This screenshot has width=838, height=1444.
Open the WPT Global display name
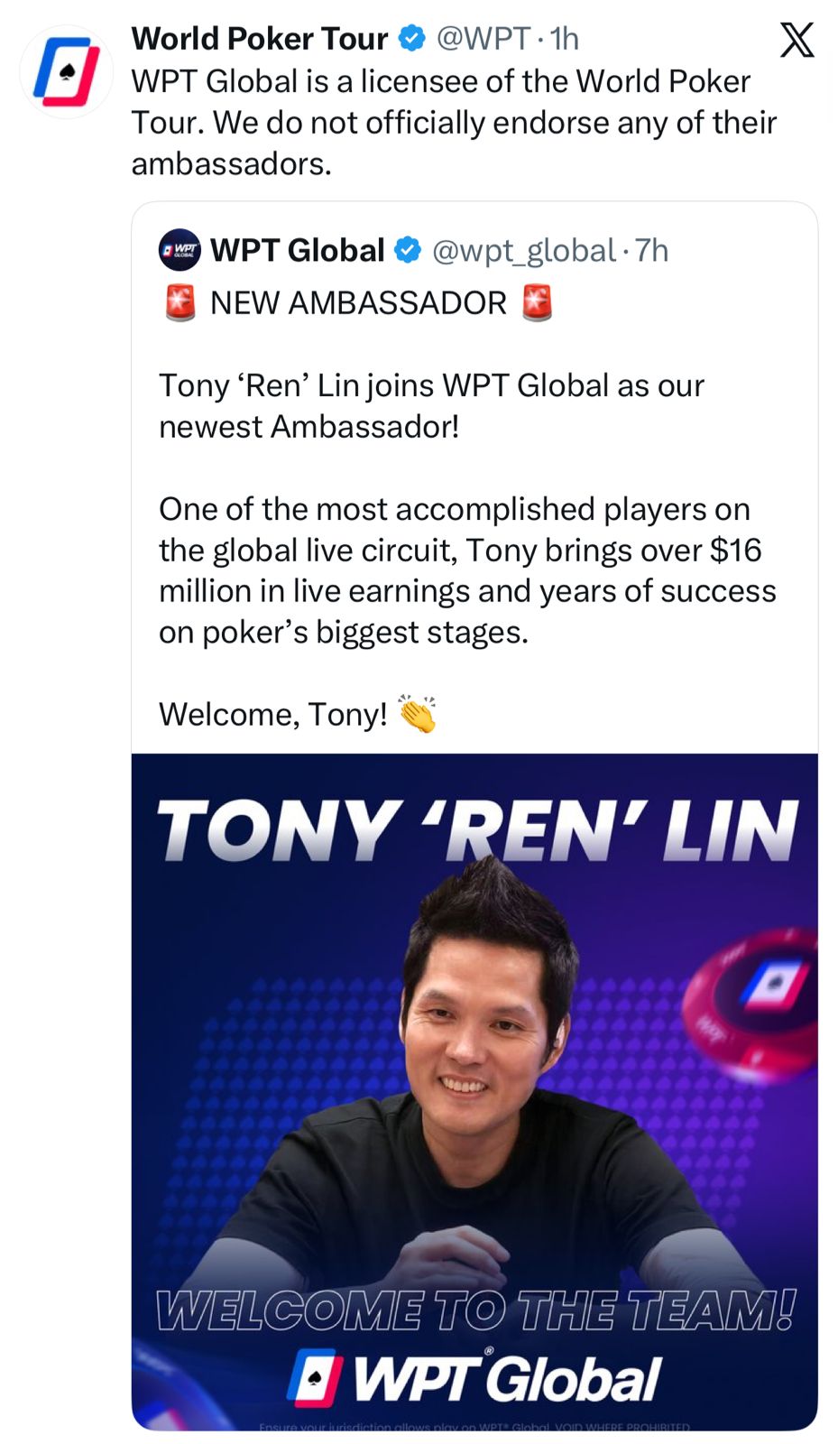tap(298, 250)
